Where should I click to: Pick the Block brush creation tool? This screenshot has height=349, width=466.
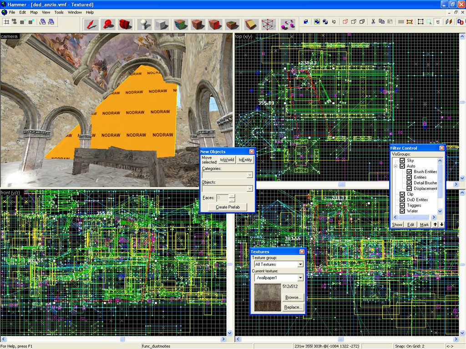[162, 25]
